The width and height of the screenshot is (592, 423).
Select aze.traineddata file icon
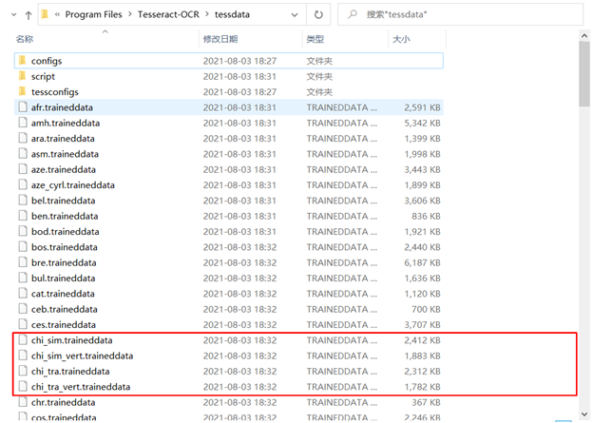click(23, 169)
